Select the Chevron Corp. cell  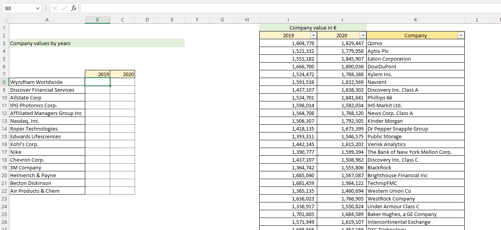47,160
